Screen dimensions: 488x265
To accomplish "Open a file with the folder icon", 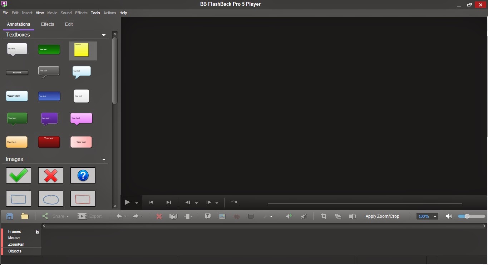I will coord(25,216).
